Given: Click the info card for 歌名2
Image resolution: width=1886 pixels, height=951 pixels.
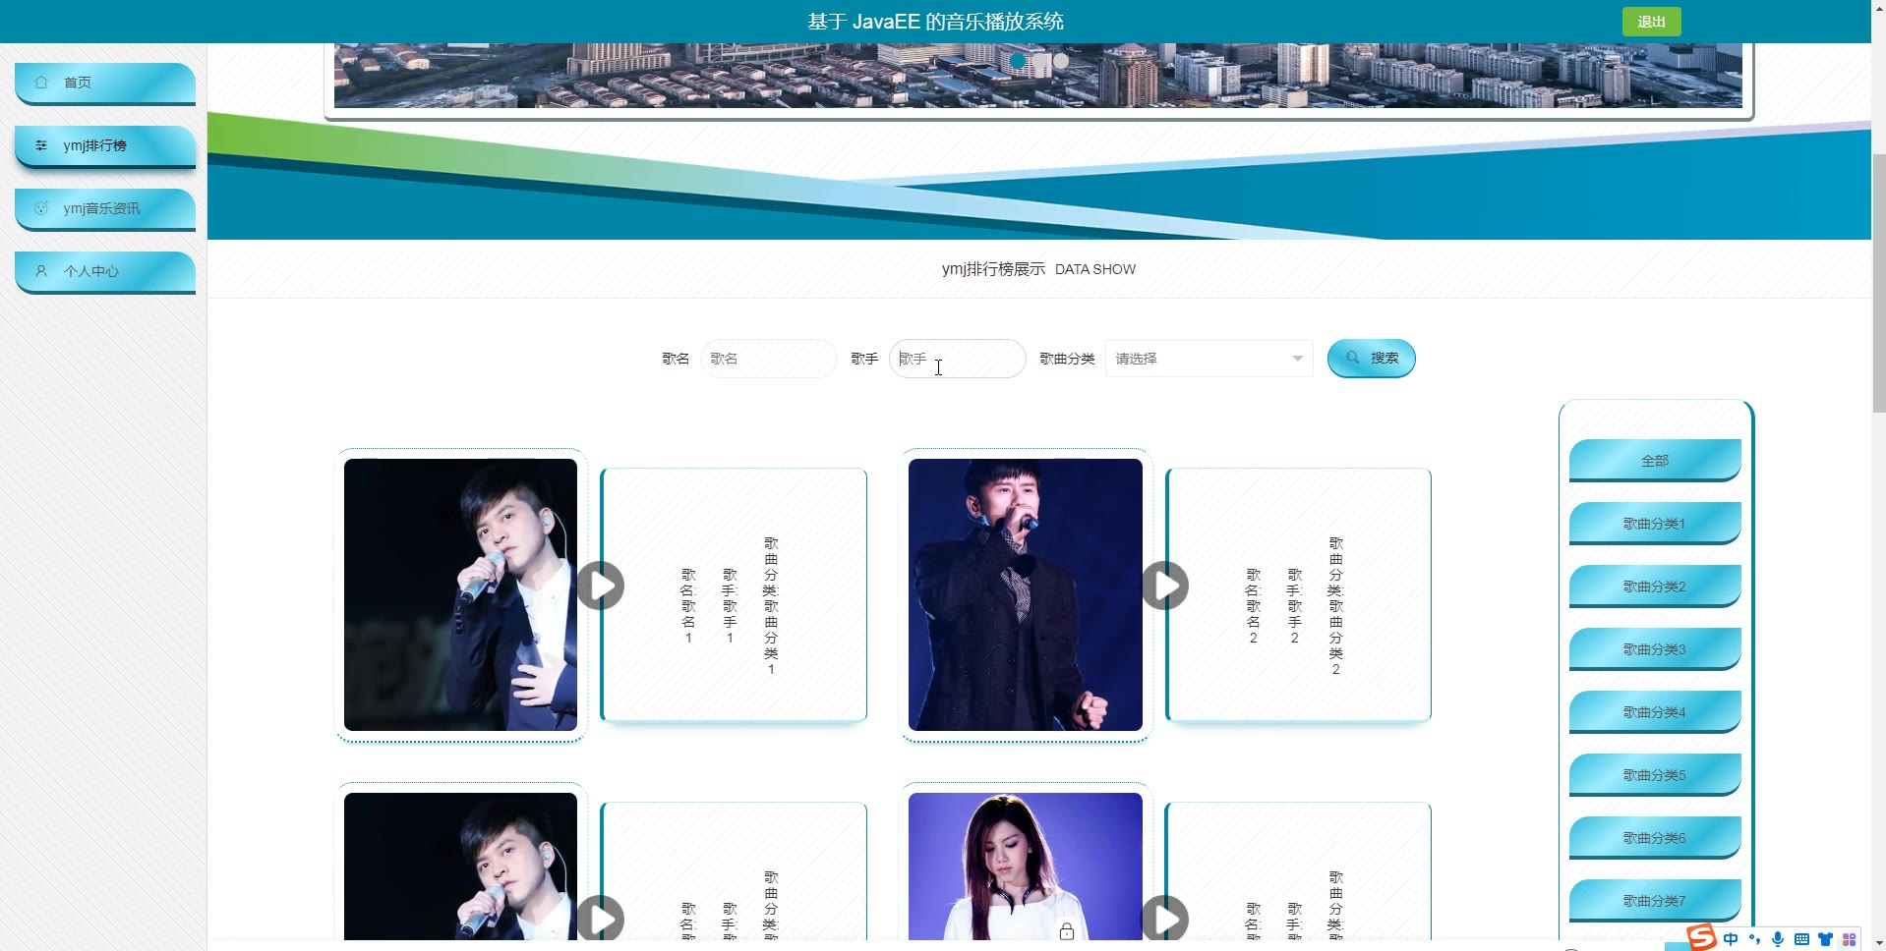Looking at the screenshot, I should coord(1298,594).
